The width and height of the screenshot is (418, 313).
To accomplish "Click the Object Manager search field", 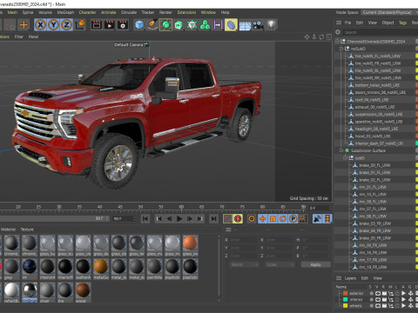I will tap(380, 32).
